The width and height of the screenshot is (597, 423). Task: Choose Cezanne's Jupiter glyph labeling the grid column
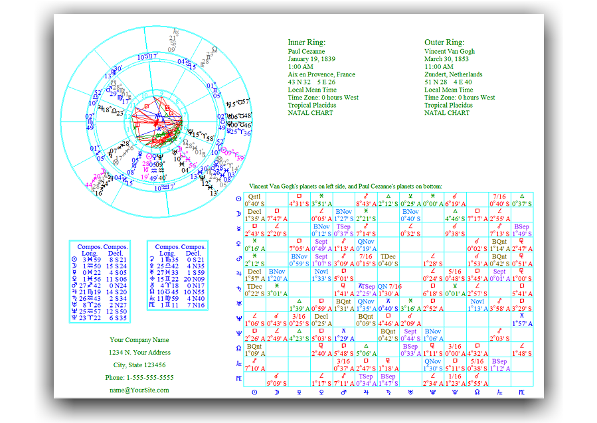pyautogui.click(x=366, y=392)
